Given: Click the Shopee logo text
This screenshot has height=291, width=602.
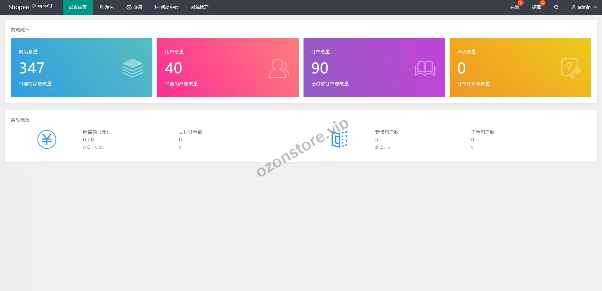Looking at the screenshot, I should pos(18,7).
